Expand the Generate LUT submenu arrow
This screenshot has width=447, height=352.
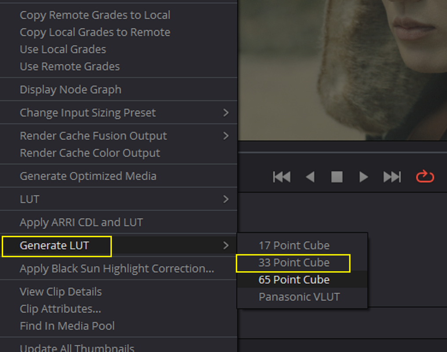(x=226, y=246)
